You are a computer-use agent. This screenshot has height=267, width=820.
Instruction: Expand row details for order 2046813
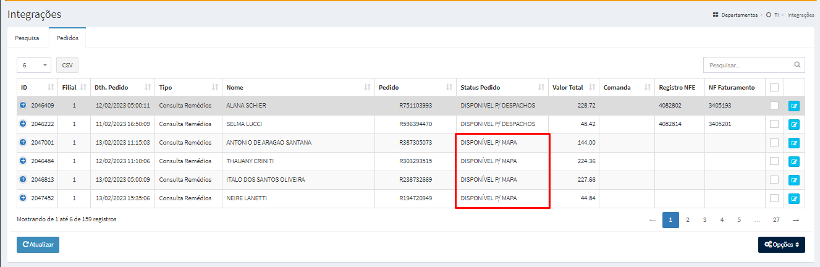23,180
